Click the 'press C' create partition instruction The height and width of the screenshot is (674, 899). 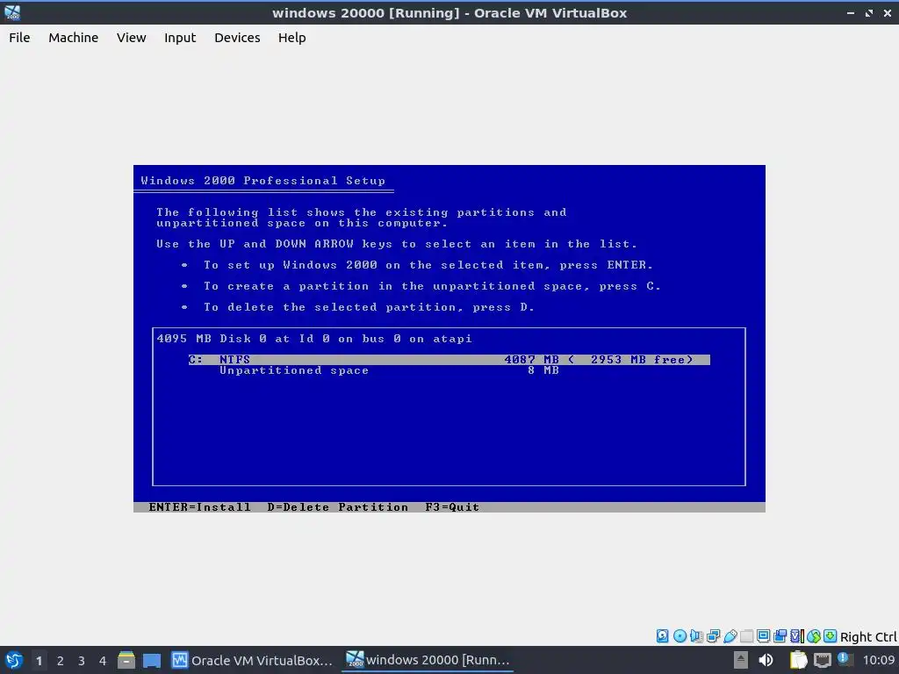point(432,286)
